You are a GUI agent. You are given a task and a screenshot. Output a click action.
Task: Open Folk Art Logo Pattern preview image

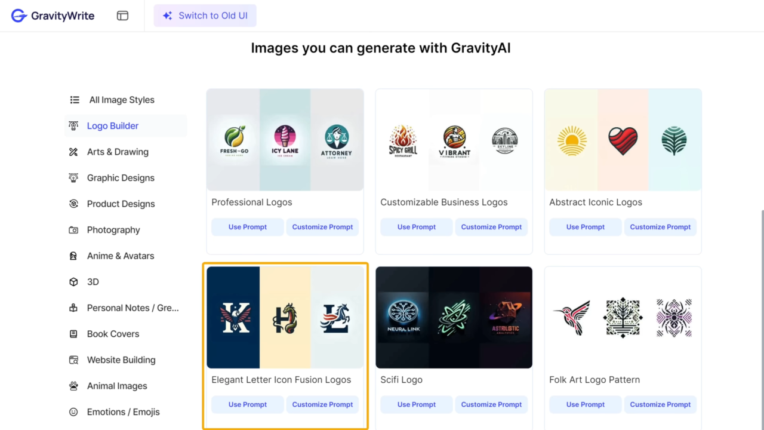click(x=623, y=317)
